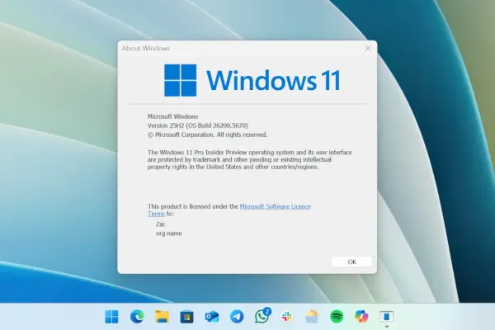495x330 pixels.
Task: Click OK in About Windows dialog
Action: [x=352, y=262]
